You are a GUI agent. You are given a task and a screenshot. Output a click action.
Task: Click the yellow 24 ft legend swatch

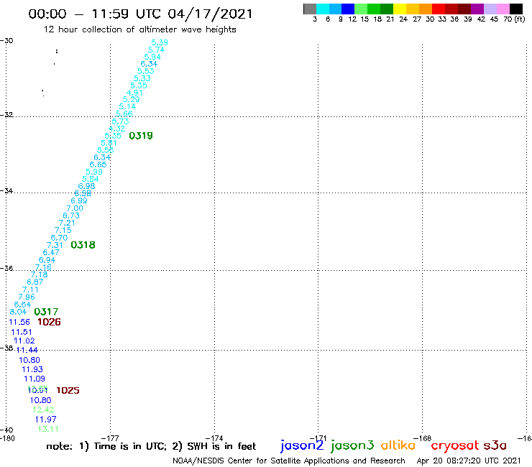click(x=400, y=9)
